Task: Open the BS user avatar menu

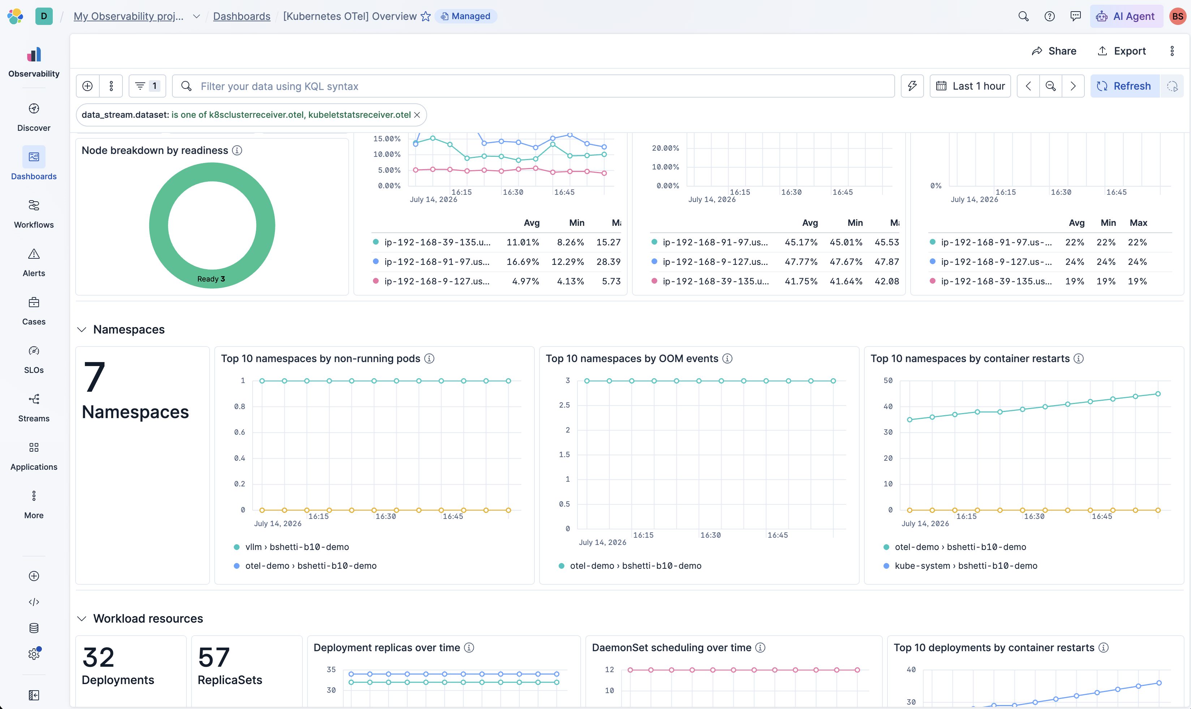Action: [x=1178, y=16]
